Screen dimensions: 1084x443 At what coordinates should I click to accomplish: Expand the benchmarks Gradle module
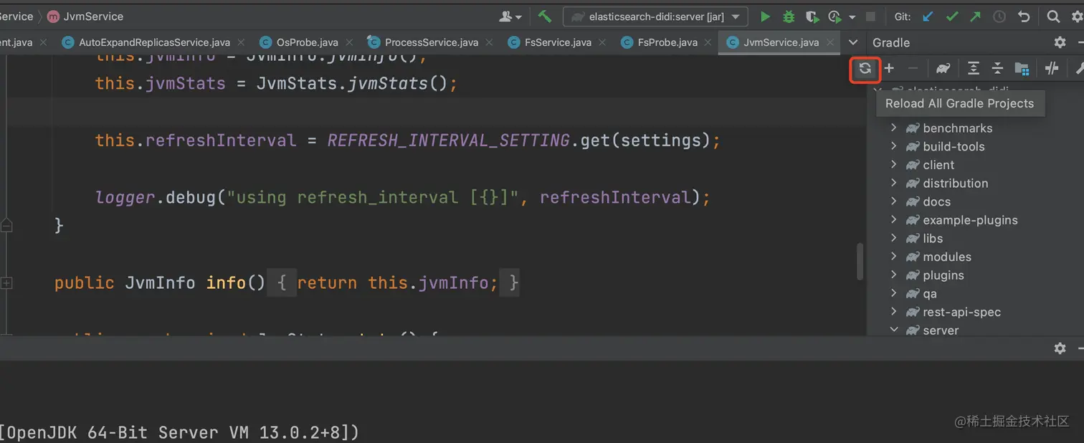[893, 128]
